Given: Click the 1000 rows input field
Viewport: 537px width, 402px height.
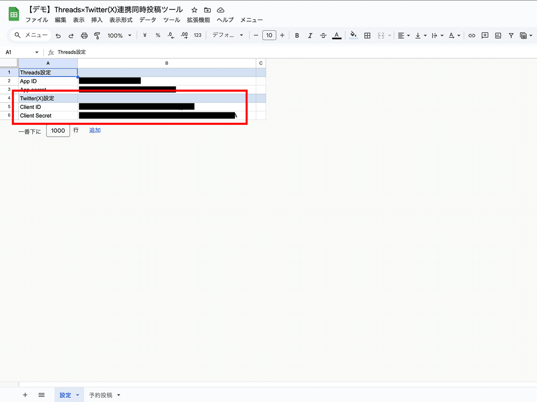Looking at the screenshot, I should (58, 131).
